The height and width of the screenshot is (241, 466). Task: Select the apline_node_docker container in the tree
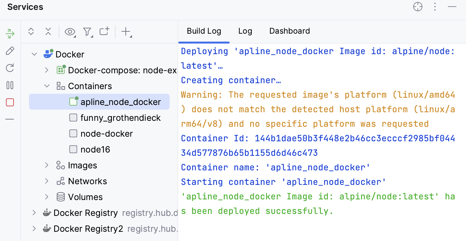click(120, 102)
